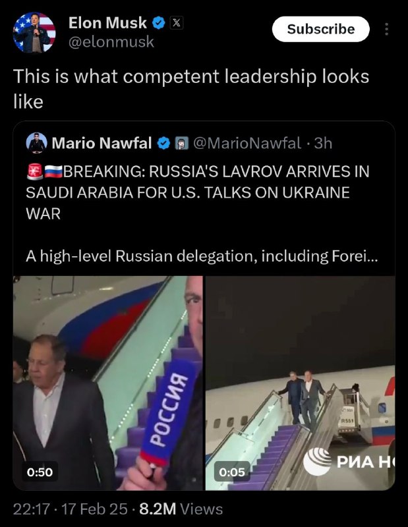Click Elon Musk's profile avatar
The image size is (408, 527).
(34, 32)
